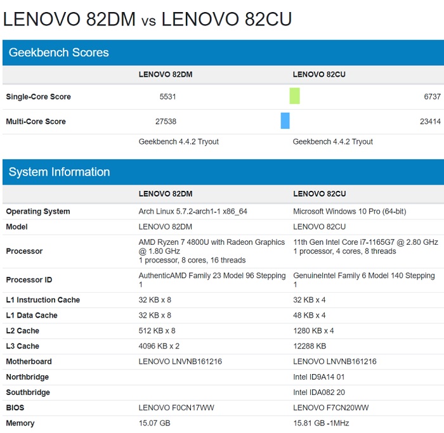The width and height of the screenshot is (444, 433).
Task: Select LENOVO F7CN20WW BIOS value
Action: [331, 408]
